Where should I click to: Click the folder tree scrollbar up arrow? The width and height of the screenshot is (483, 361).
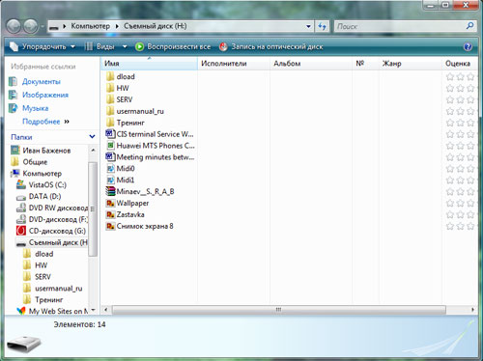[93, 150]
